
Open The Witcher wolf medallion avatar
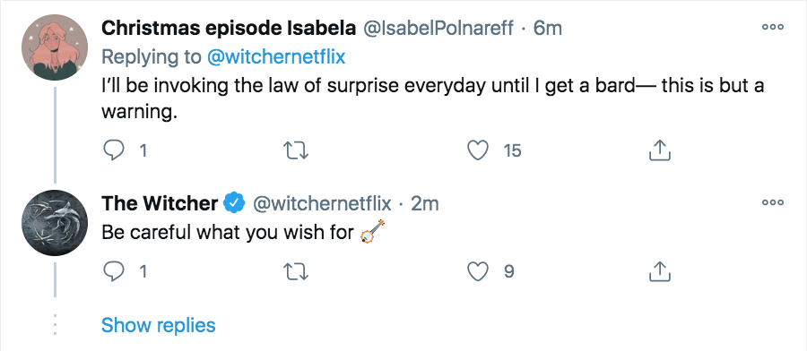pyautogui.click(x=55, y=223)
